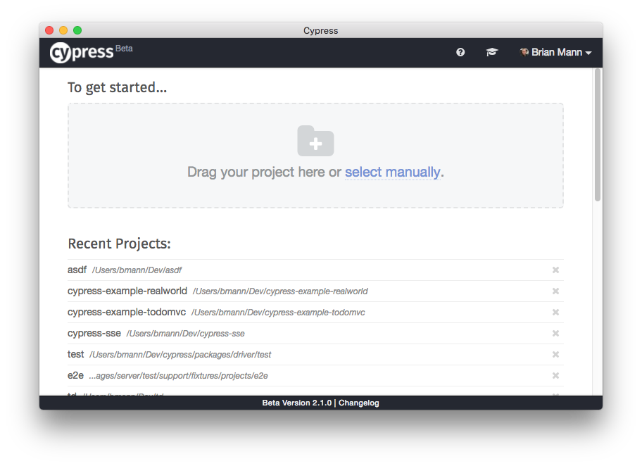642x466 pixels.
Task: Click the Beta Version 2.1.0 text
Action: 297,403
